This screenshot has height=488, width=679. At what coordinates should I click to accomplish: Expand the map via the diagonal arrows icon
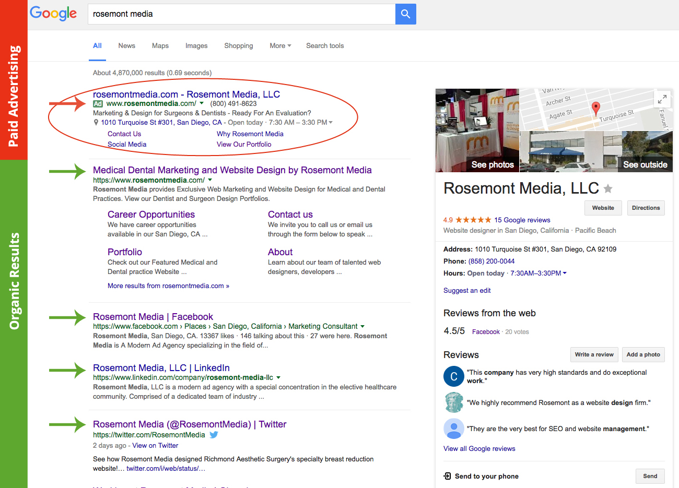pos(662,99)
